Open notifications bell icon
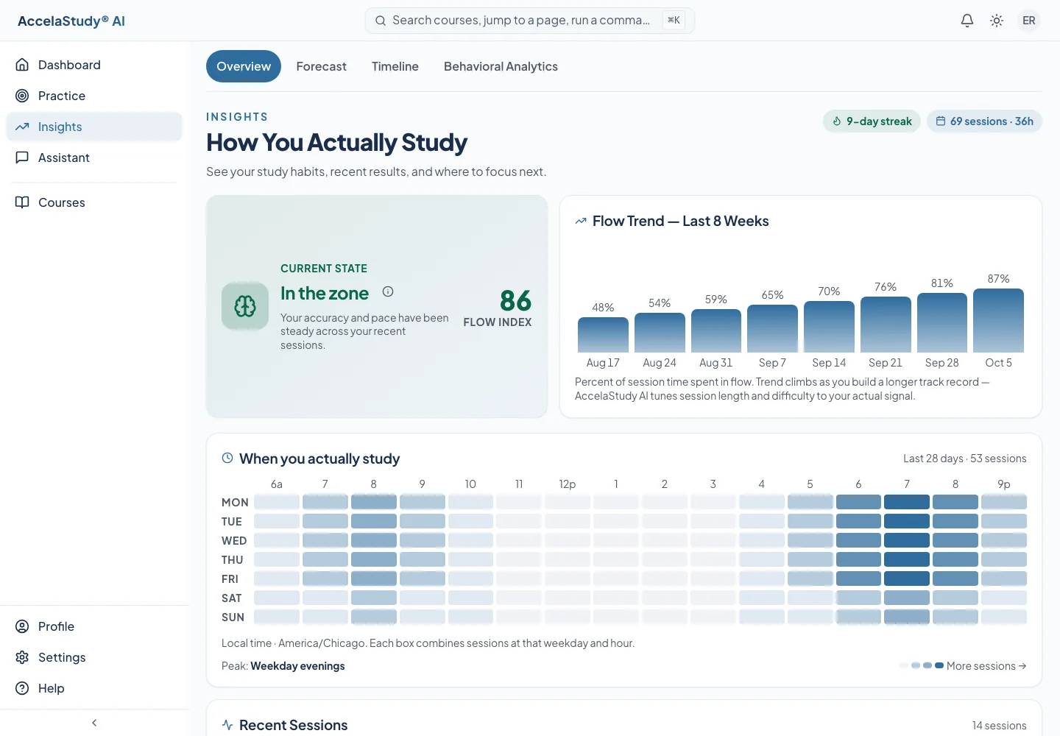 (967, 21)
